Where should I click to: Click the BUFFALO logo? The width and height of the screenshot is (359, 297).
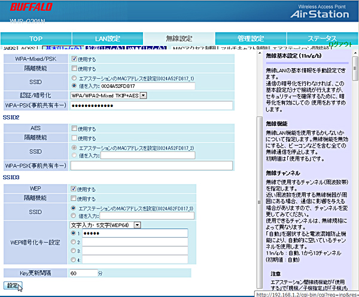[x=27, y=10]
